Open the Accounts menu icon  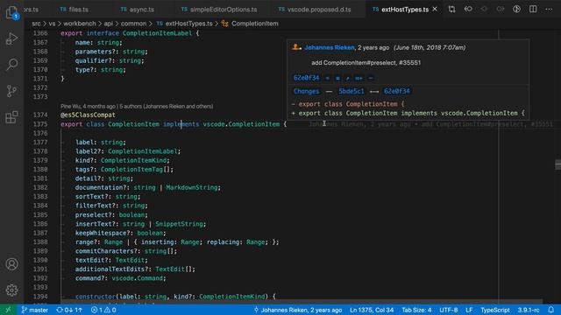(x=11, y=264)
